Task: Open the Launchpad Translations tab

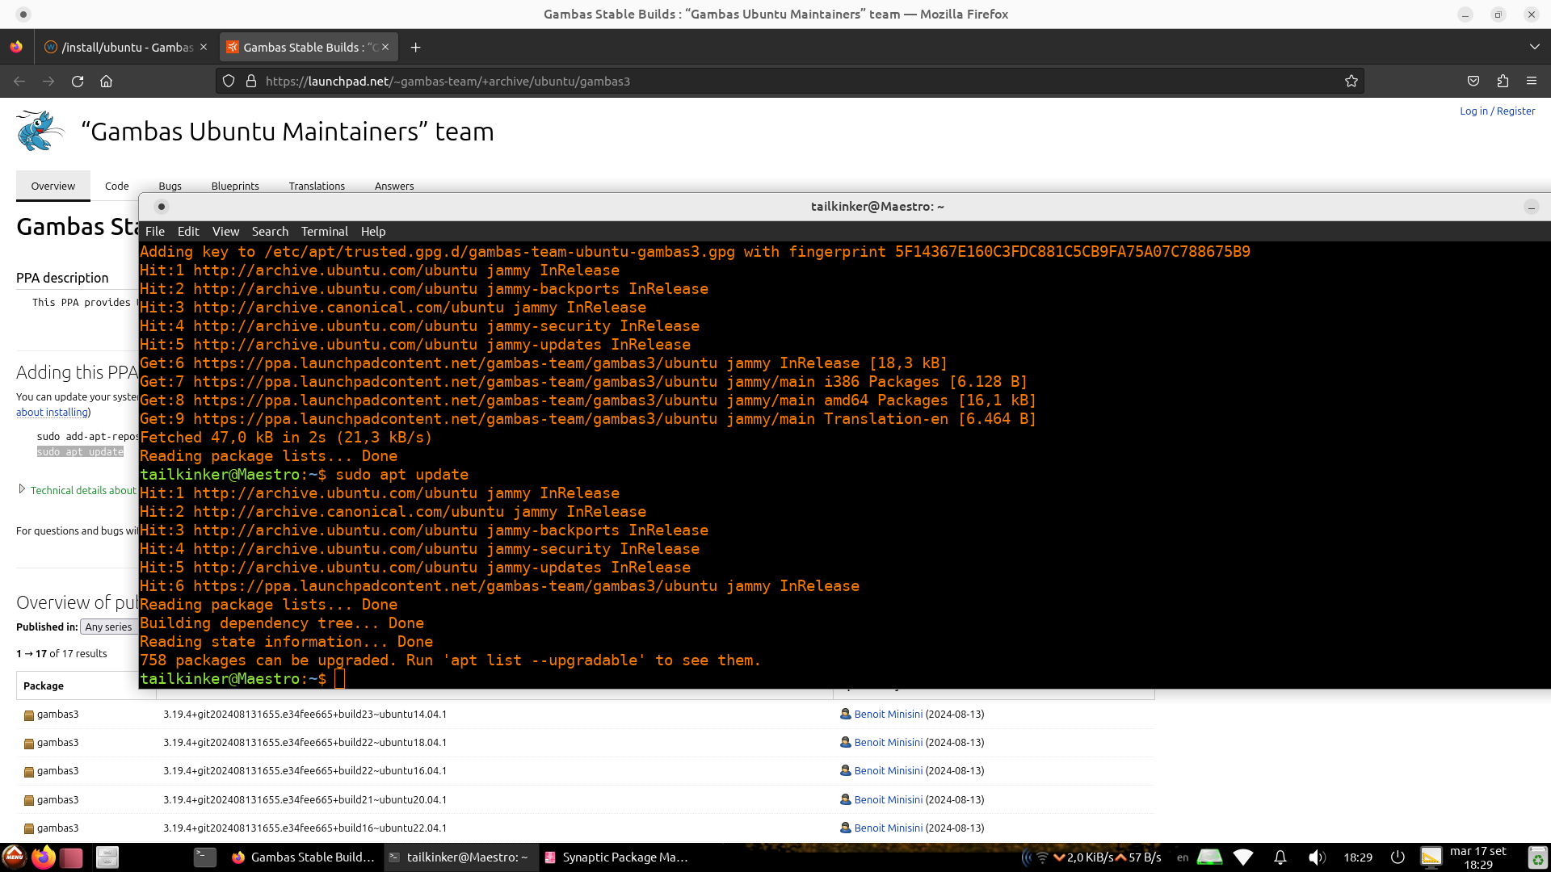Action: [x=317, y=186]
